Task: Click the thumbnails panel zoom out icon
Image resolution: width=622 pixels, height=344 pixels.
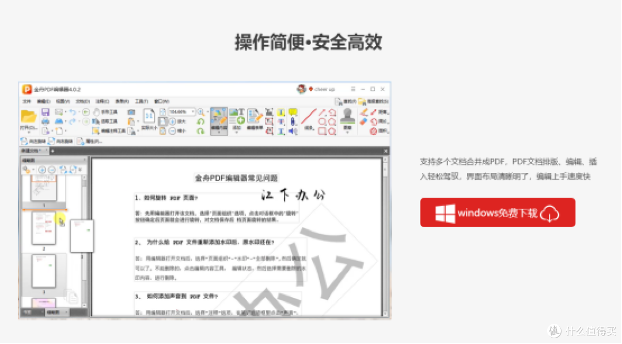Action: pyautogui.click(x=52, y=170)
